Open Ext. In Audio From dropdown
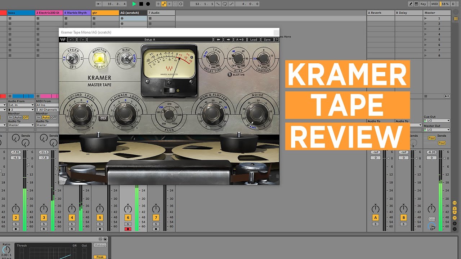The width and height of the screenshot is (461, 259). 21,105
